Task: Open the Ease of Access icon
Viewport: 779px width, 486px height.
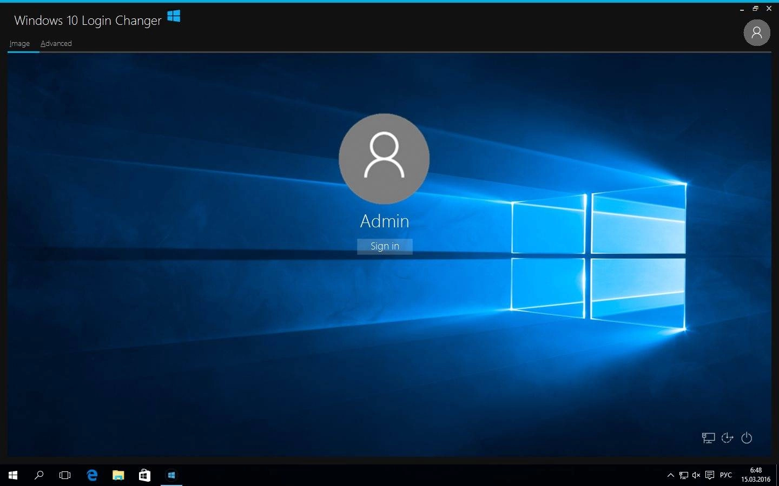Action: pyautogui.click(x=728, y=438)
